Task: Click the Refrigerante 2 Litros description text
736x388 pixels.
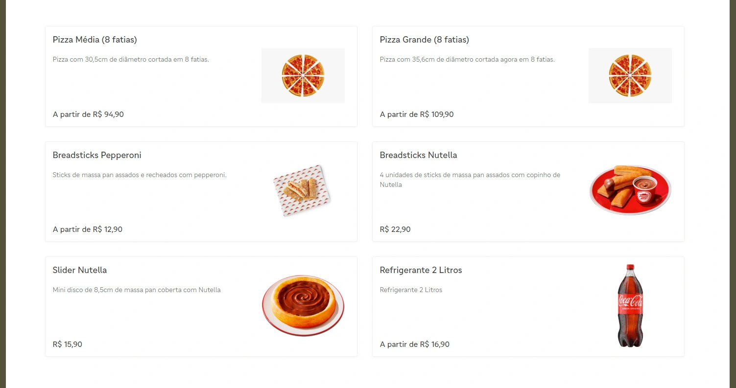Action: [x=411, y=290]
